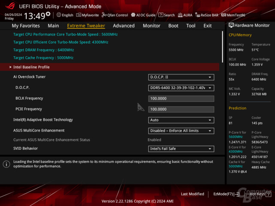Viewport: 275px width, 206px height.
Task: Open Intel Adaptive Boost Technology dropdown
Action: [181, 120]
